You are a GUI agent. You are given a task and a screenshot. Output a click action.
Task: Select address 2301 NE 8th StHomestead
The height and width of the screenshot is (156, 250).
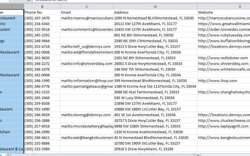pyautogui.click(x=155, y=58)
